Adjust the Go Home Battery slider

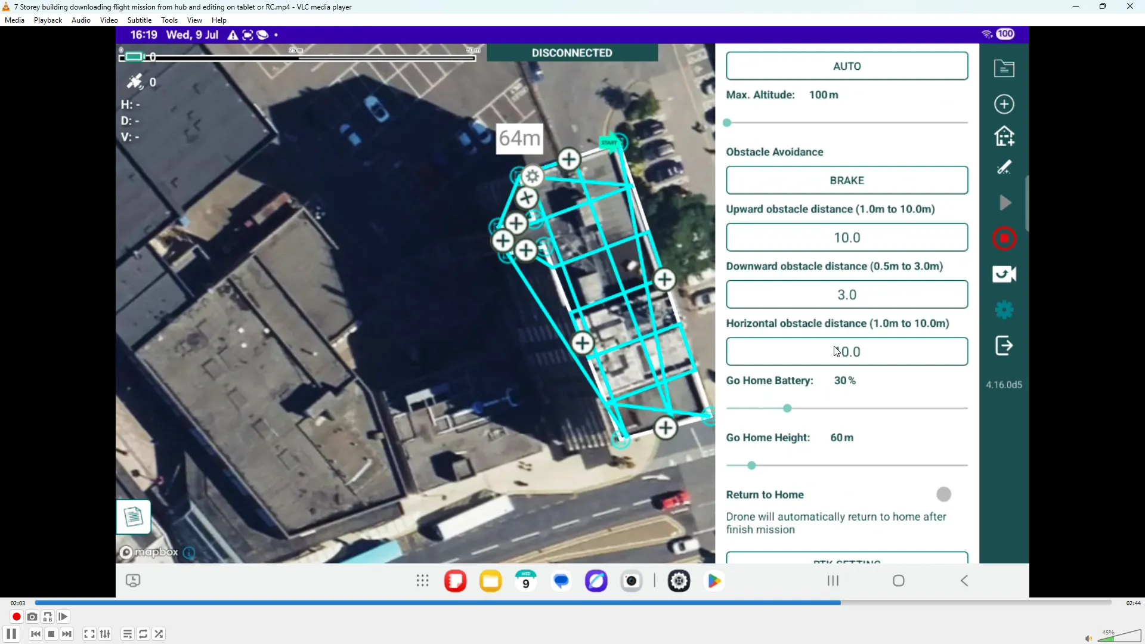tap(787, 408)
